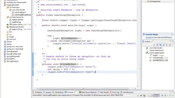Open the SQL Results tab
The image size is (175, 98).
coord(103,92)
